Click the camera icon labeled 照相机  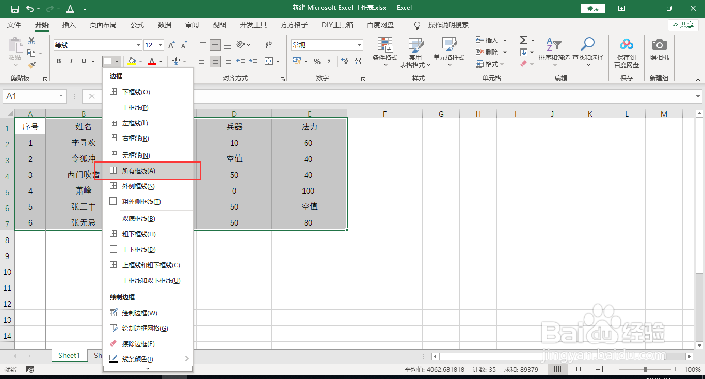coord(659,45)
